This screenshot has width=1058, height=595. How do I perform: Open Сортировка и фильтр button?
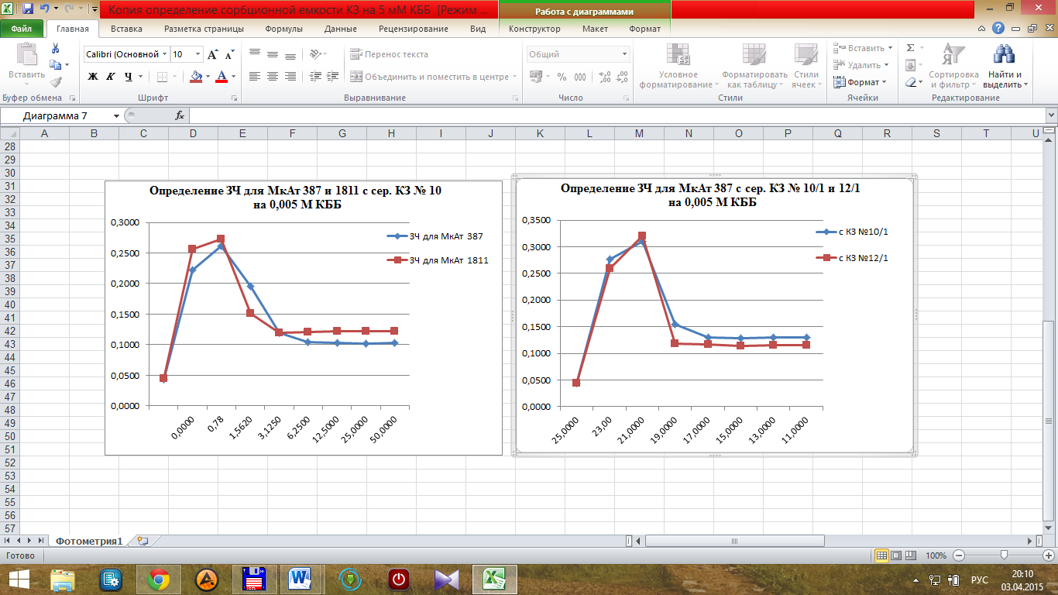pyautogui.click(x=954, y=66)
